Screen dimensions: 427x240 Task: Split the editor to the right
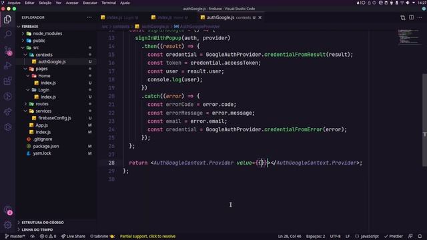(x=411, y=17)
